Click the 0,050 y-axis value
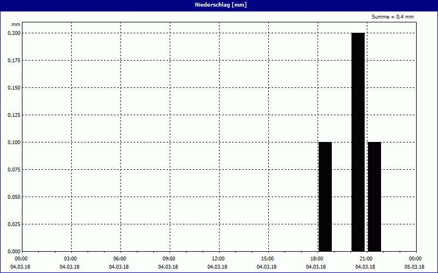 coord(14,197)
